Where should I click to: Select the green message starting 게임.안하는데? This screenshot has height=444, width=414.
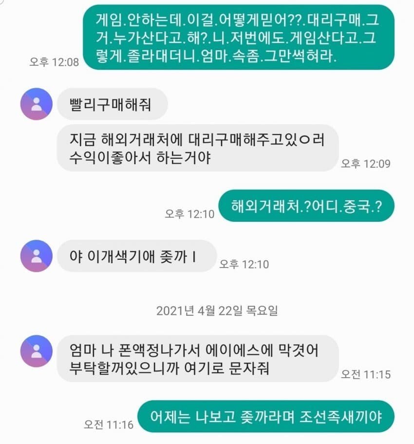[239, 37]
